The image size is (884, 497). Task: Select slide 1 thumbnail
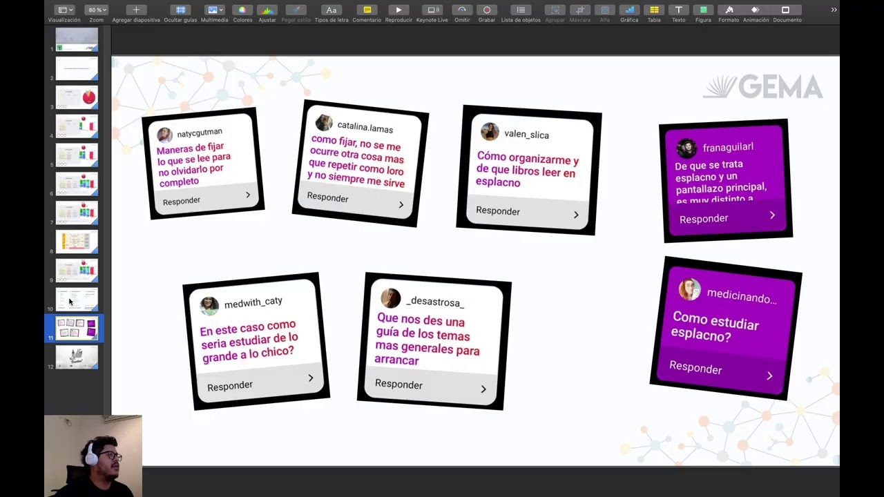[77, 39]
